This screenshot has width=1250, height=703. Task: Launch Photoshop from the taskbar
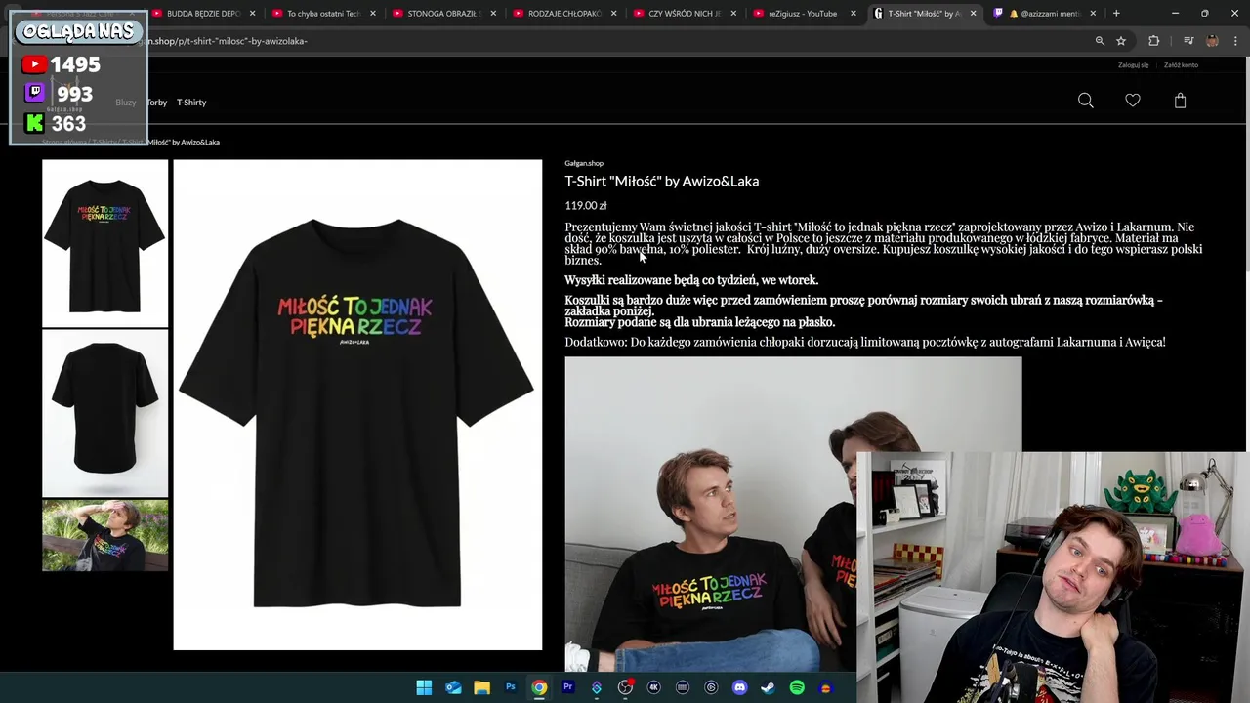pos(510,687)
